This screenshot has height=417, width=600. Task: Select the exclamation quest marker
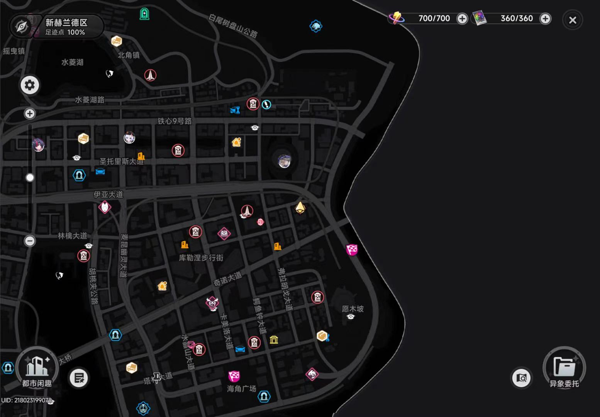click(266, 104)
